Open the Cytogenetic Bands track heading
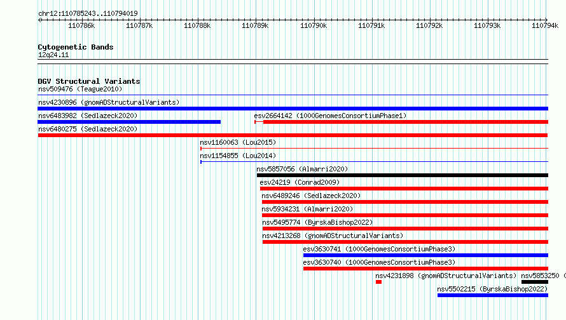Viewport: 566px width, 320px height. coord(76,47)
